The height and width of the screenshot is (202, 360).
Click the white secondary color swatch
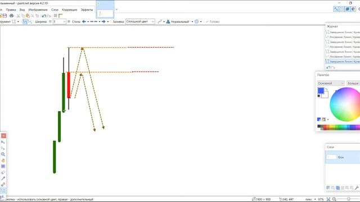pos(325,95)
